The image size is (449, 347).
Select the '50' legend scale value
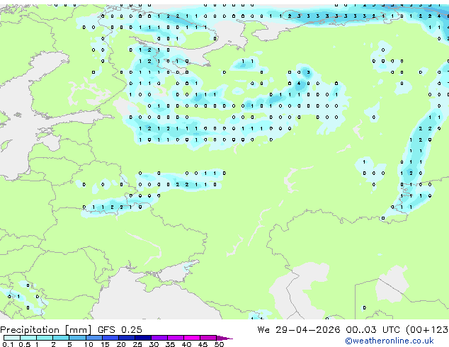[219, 344]
